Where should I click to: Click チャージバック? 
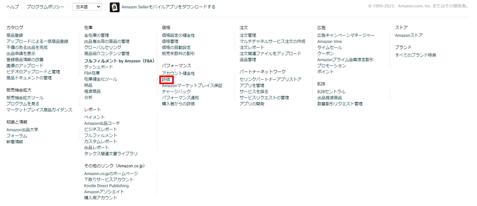177,91
